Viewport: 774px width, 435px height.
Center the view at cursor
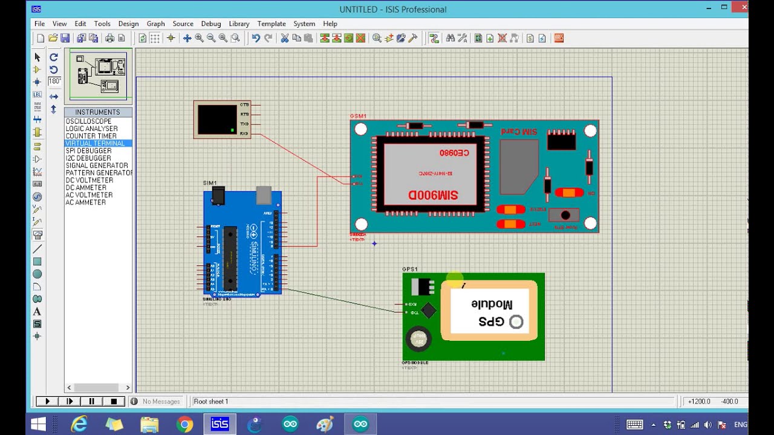pyautogui.click(x=187, y=38)
